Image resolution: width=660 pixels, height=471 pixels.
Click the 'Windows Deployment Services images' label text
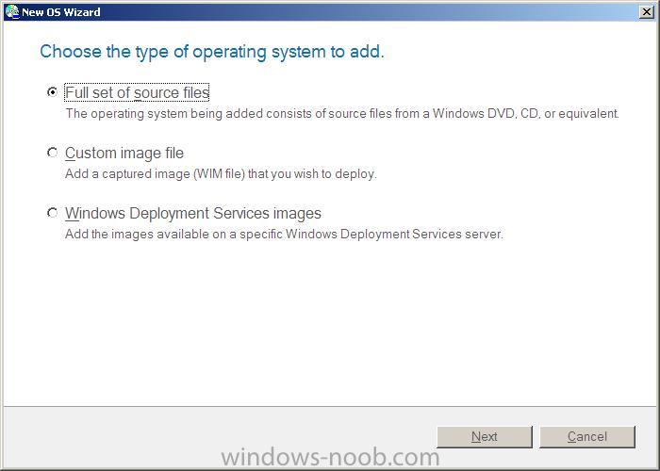tap(192, 213)
